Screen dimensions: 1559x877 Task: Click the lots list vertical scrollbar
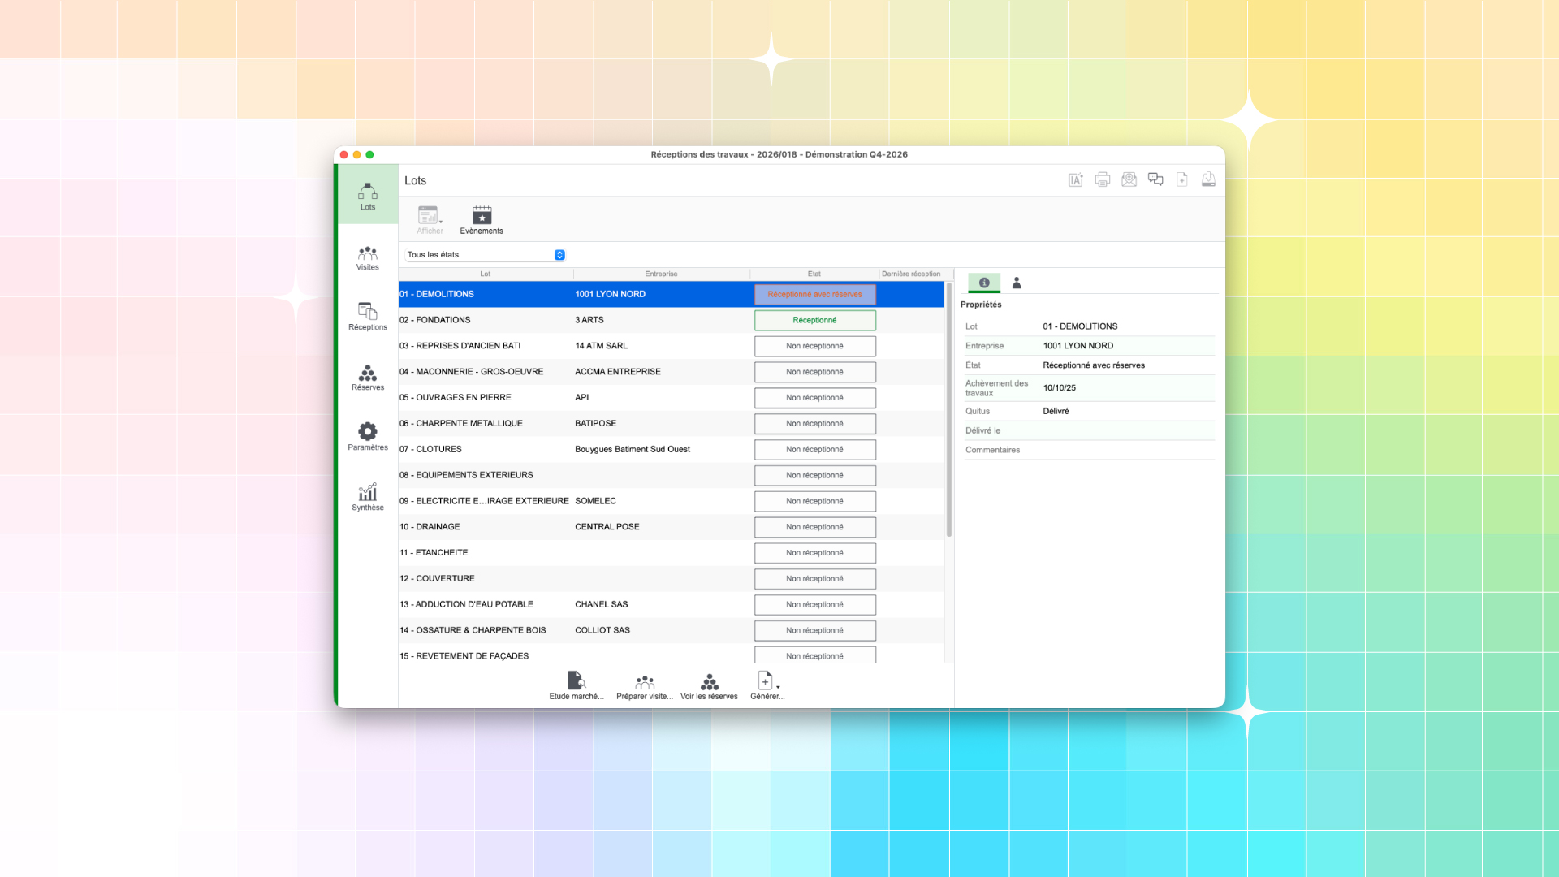(x=949, y=410)
